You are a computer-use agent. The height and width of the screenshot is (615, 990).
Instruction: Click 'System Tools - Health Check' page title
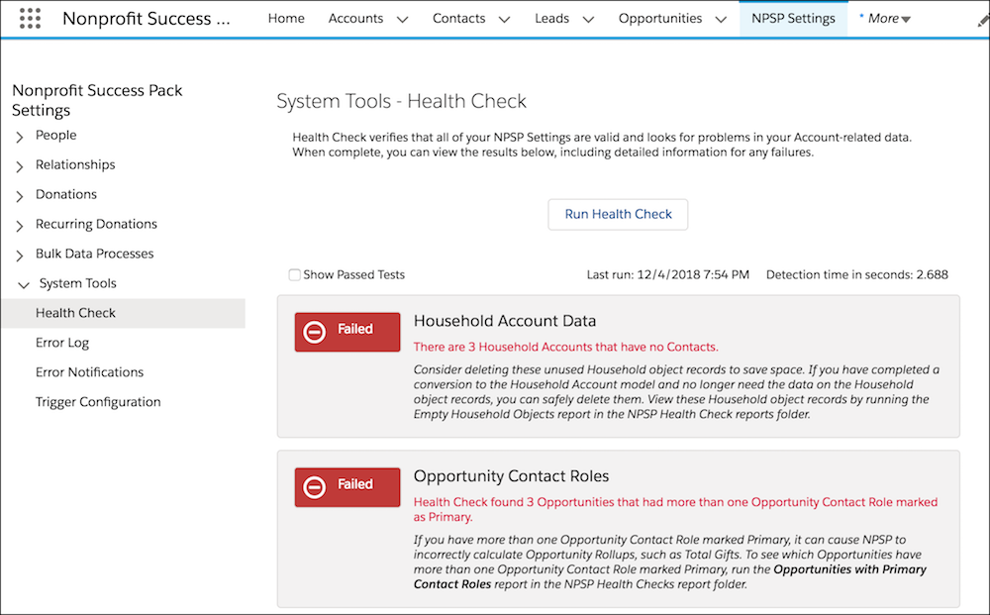tap(402, 101)
